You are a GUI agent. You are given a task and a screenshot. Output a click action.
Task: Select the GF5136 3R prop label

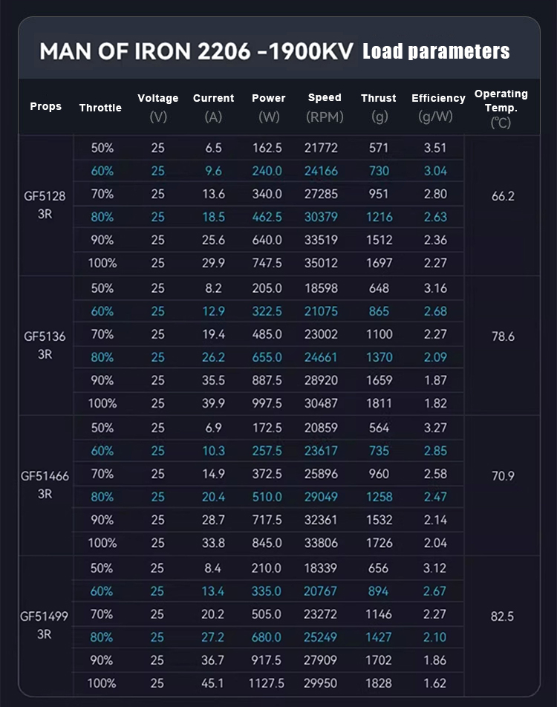click(x=45, y=345)
